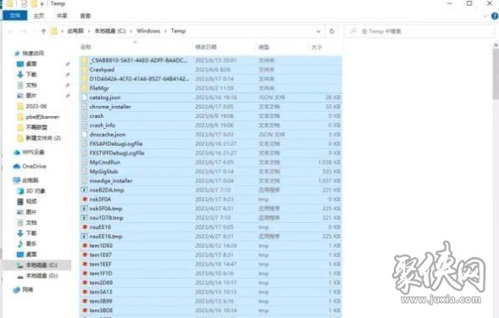Click Temp in the address breadcrumb
This screenshot has height=318, width=499.
[178, 31]
